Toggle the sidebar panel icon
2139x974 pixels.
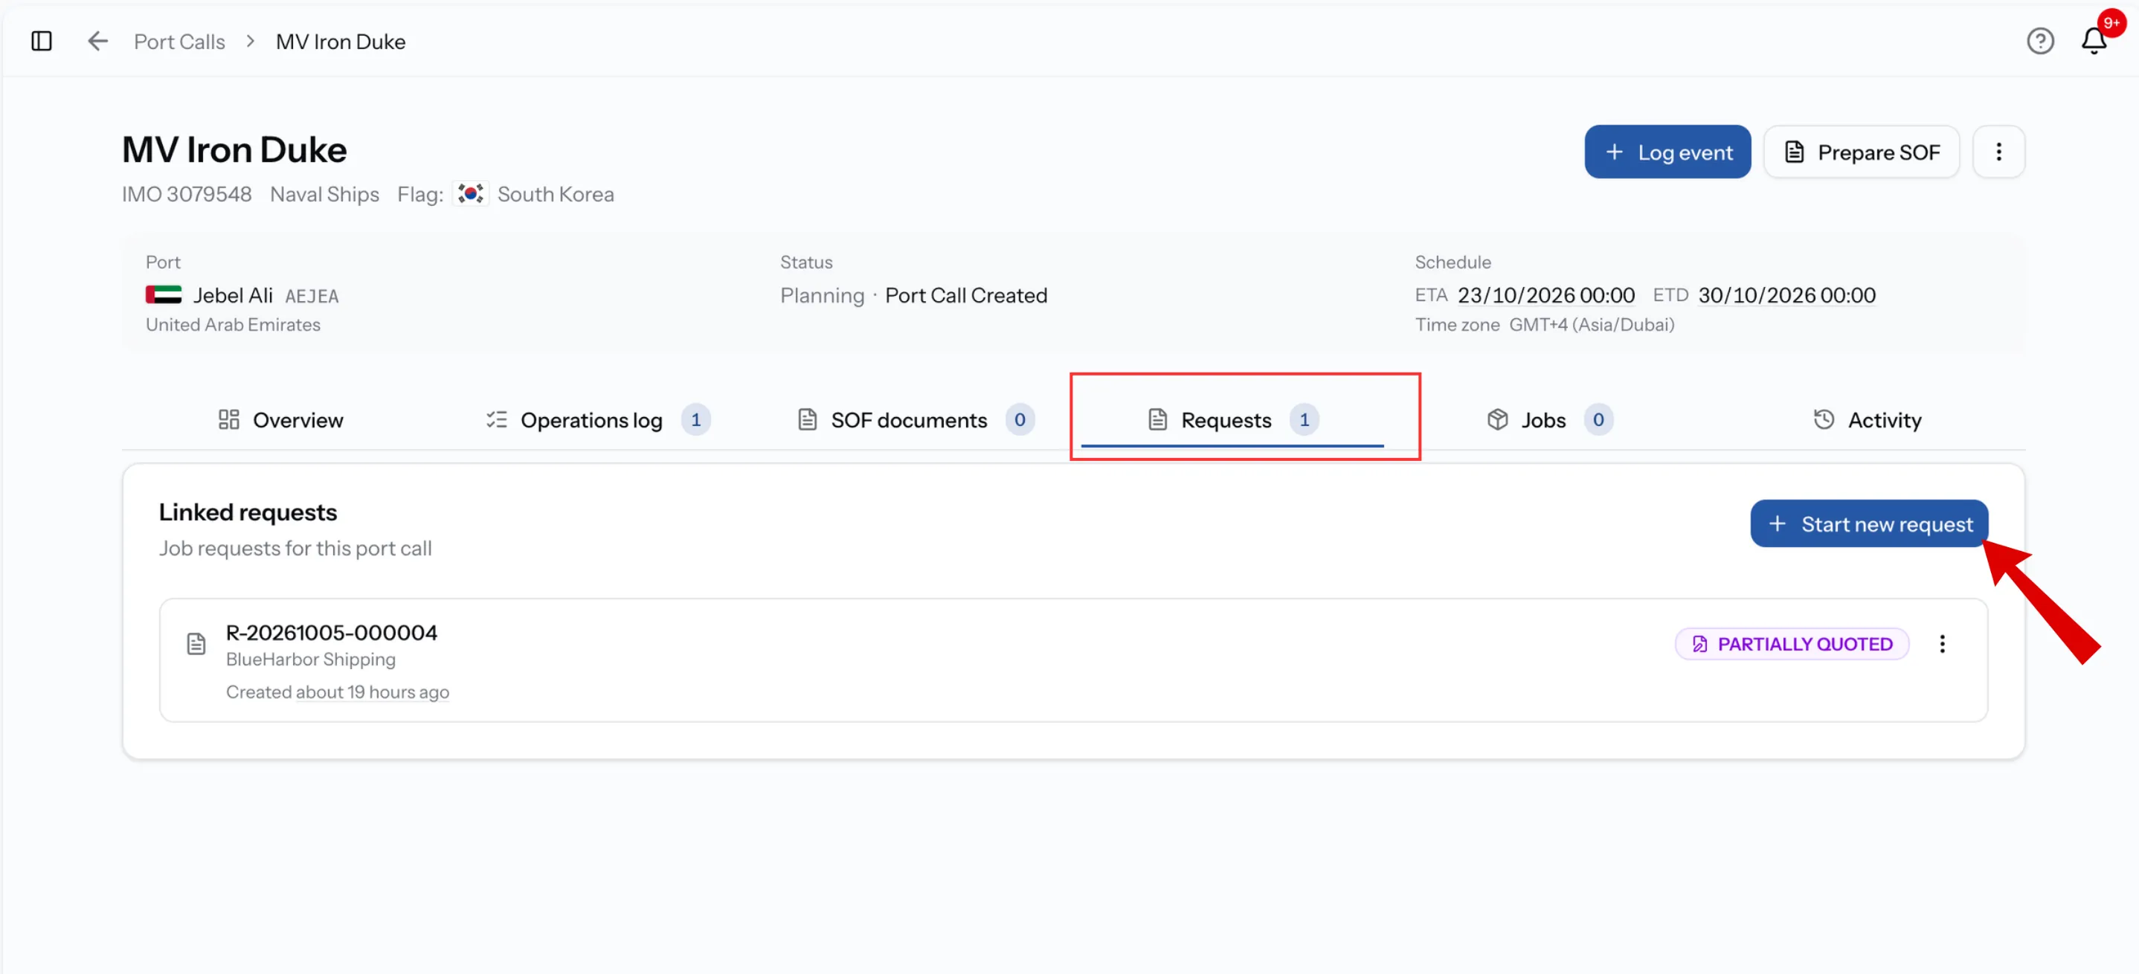coord(42,41)
